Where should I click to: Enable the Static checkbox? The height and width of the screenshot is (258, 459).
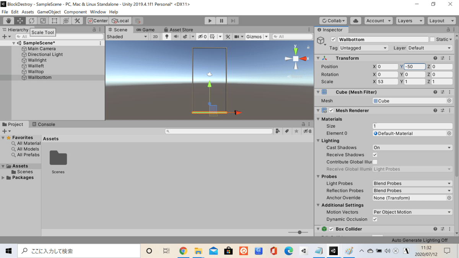tap(432, 39)
